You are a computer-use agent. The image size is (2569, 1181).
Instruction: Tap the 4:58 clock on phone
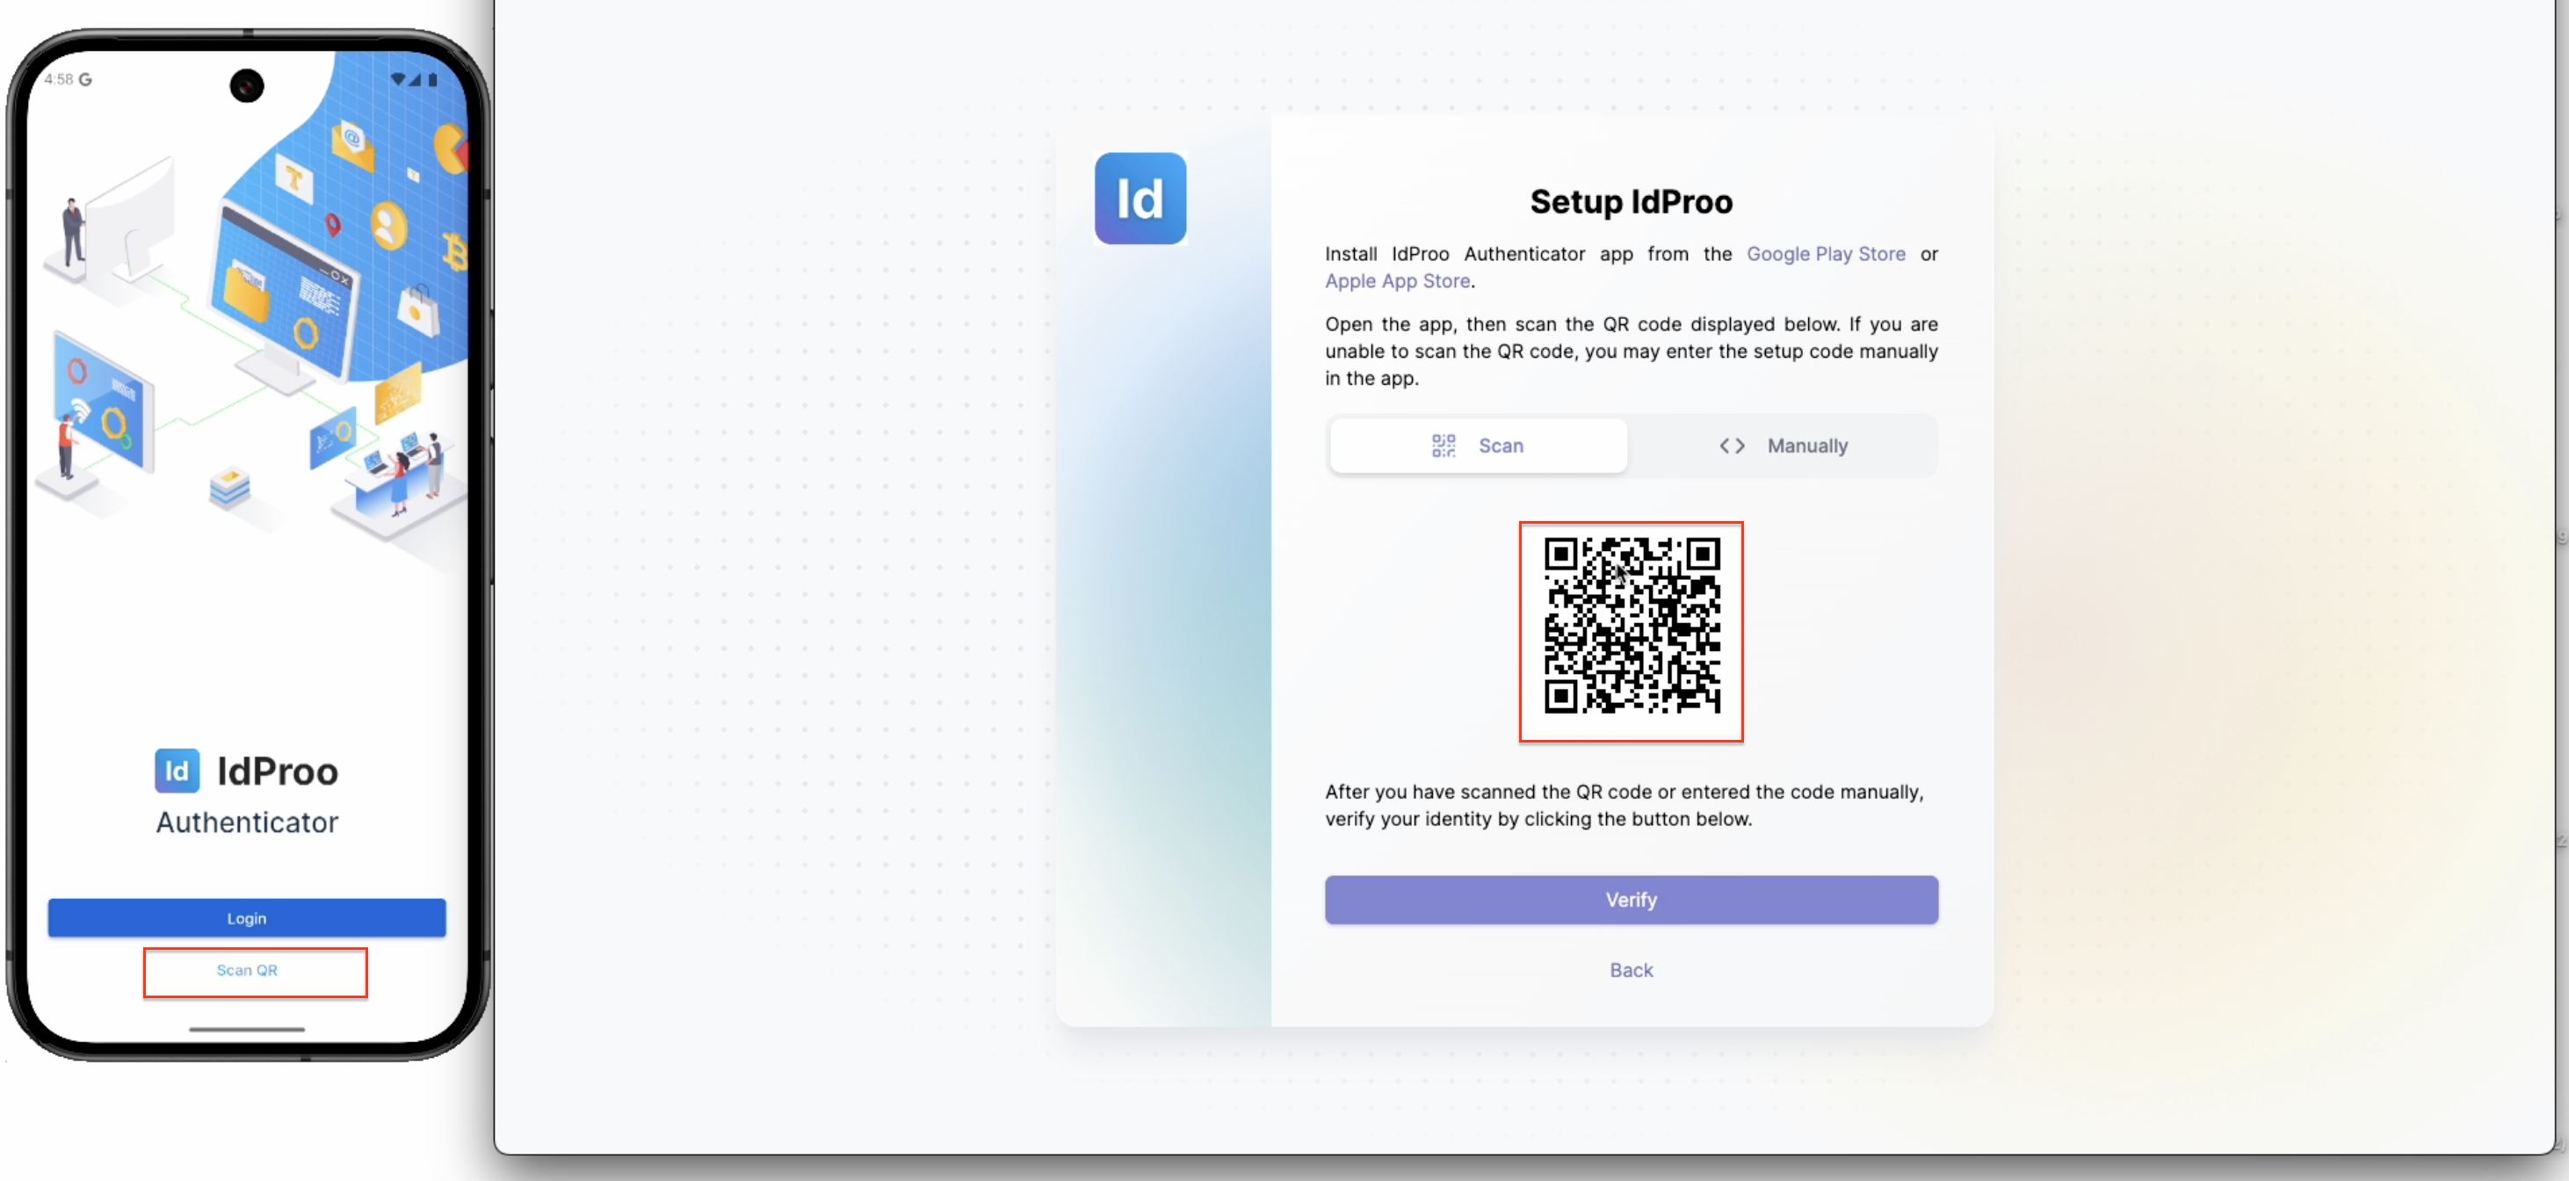click(58, 79)
